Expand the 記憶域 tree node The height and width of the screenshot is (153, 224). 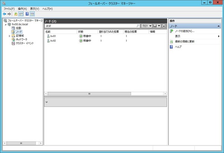(x=10, y=36)
